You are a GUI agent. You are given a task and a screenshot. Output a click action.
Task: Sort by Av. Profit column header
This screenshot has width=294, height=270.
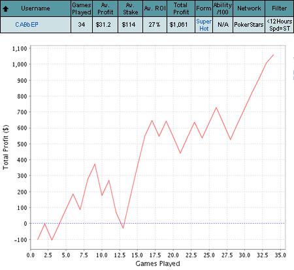[x=105, y=8]
